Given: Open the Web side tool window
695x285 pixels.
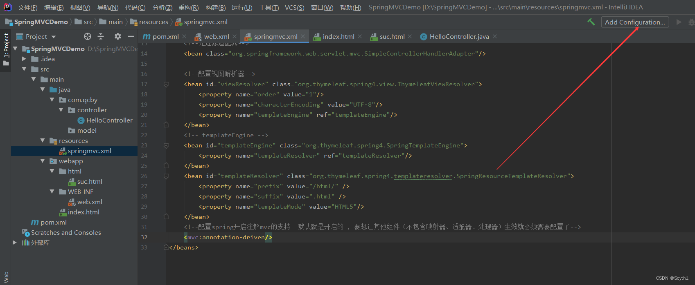Looking at the screenshot, I should click(x=6, y=277).
